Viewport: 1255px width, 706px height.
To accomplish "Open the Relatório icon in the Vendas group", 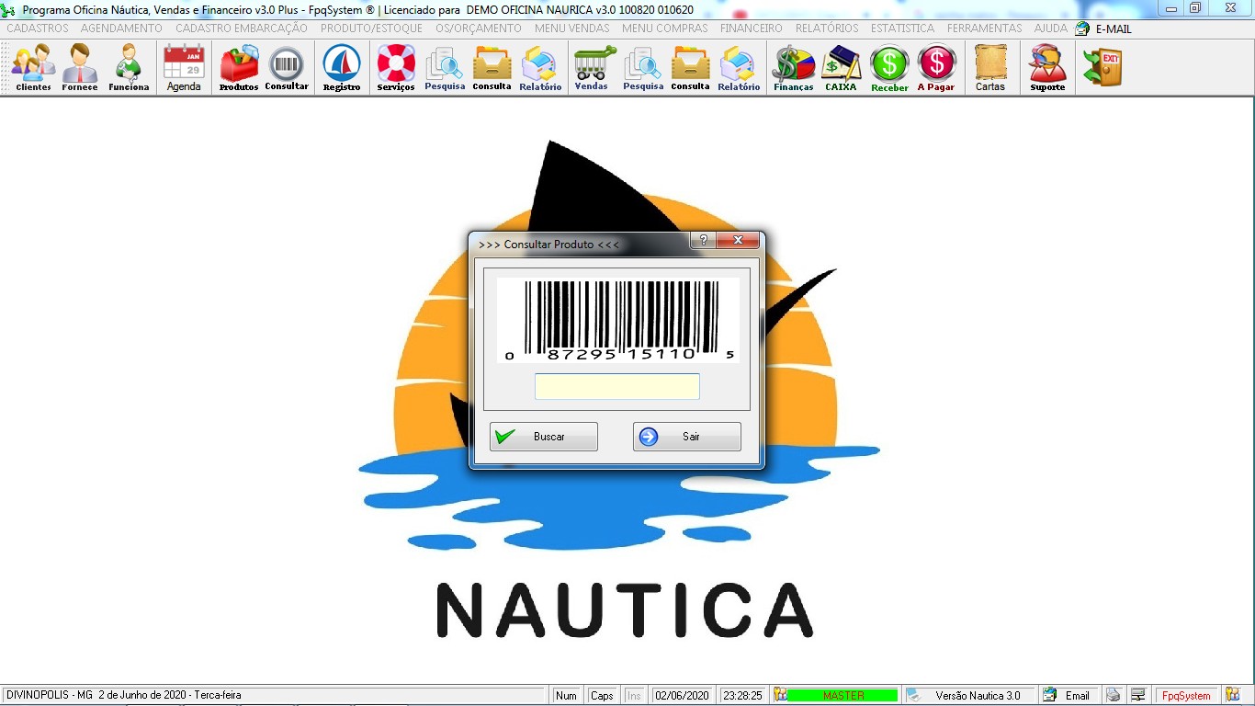I will (x=739, y=68).
